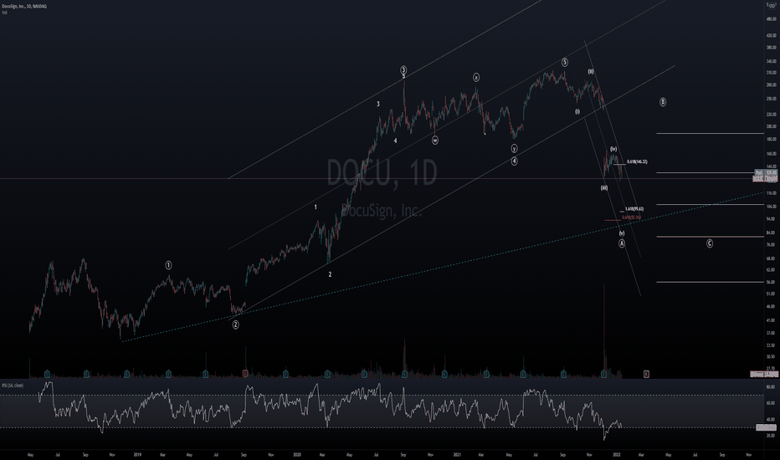Image resolution: width=780 pixels, height=460 pixels.
Task: Click the DocuSign, Inc. 1D NASDAQ symbol title
Action: pos(24,6)
